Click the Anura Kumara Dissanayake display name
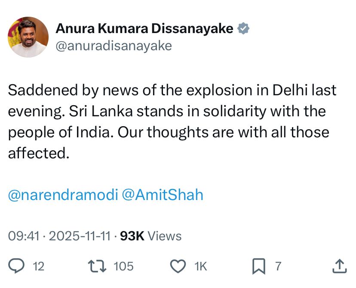356x288 pixels. point(144,29)
